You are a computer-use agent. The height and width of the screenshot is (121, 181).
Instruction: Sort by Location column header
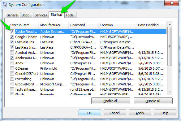pyautogui.click(x=117, y=25)
